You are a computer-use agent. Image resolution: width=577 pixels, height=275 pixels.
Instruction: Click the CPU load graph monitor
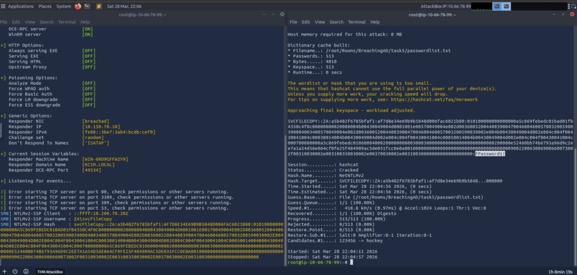coord(481,6)
